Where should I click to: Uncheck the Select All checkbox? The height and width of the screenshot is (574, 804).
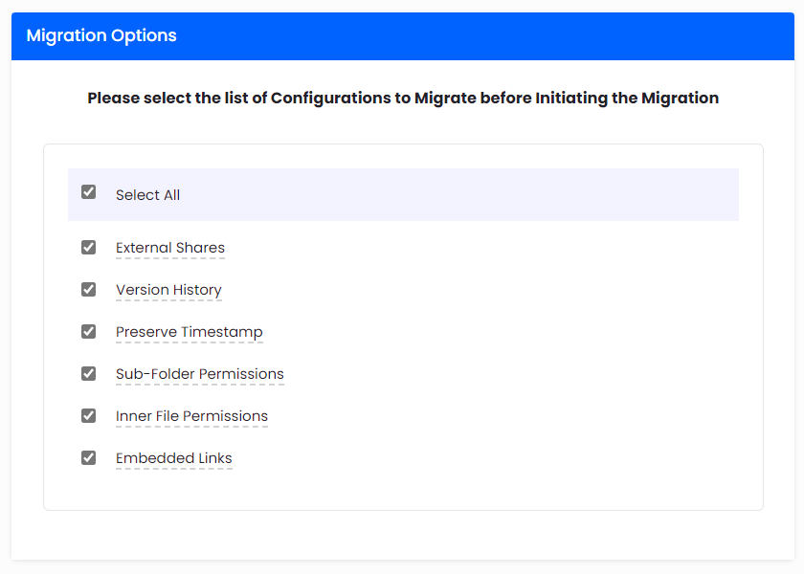pyautogui.click(x=89, y=191)
